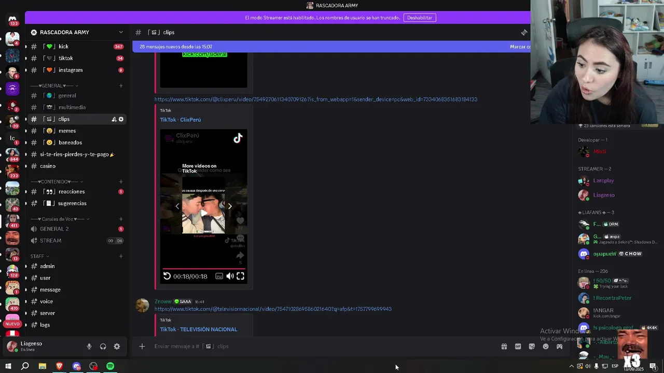Collapse the GENERAL category
The height and width of the screenshot is (373, 664).
[x=54, y=85]
